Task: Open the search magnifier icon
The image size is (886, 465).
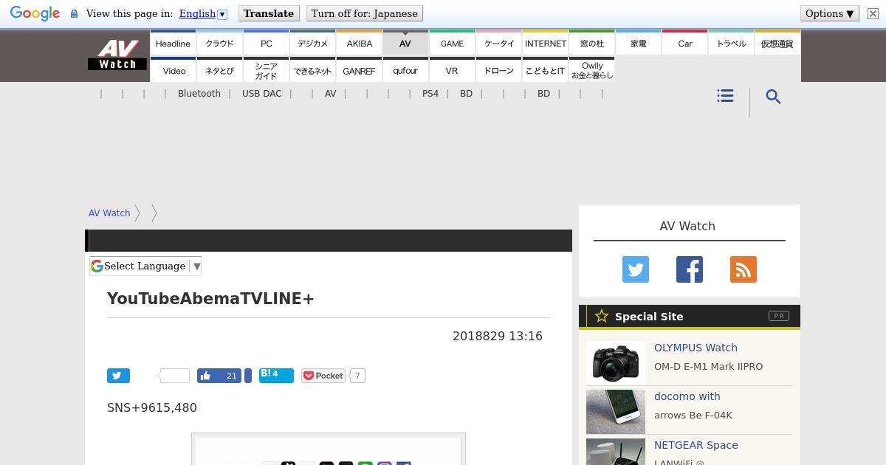Action: [773, 97]
